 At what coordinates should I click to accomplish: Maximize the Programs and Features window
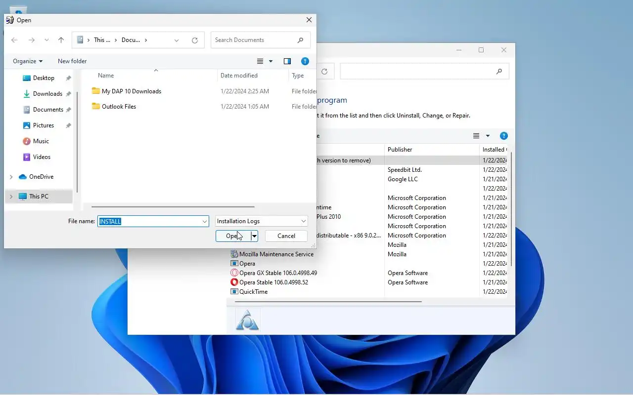481,50
